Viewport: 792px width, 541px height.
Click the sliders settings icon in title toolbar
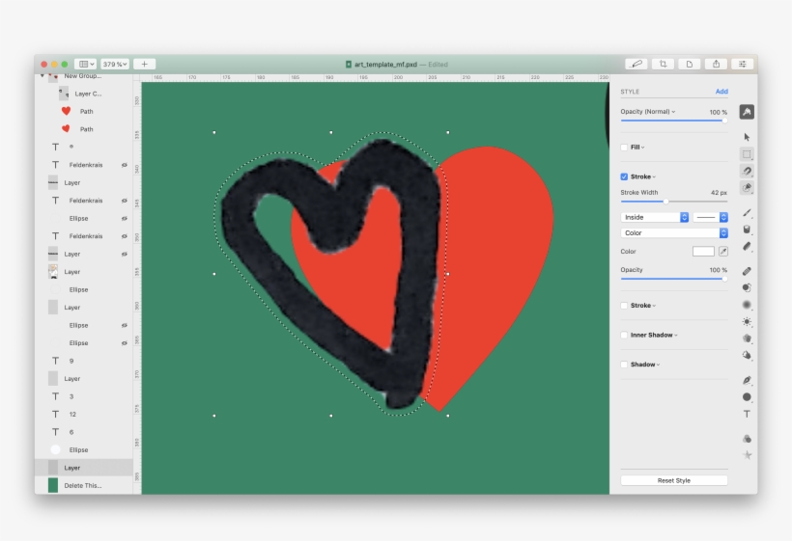click(x=742, y=64)
